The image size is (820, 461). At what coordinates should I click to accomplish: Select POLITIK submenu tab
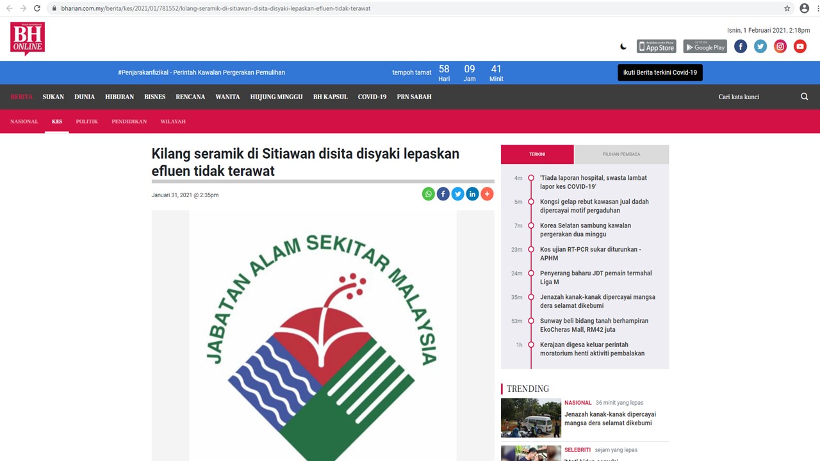tap(87, 121)
